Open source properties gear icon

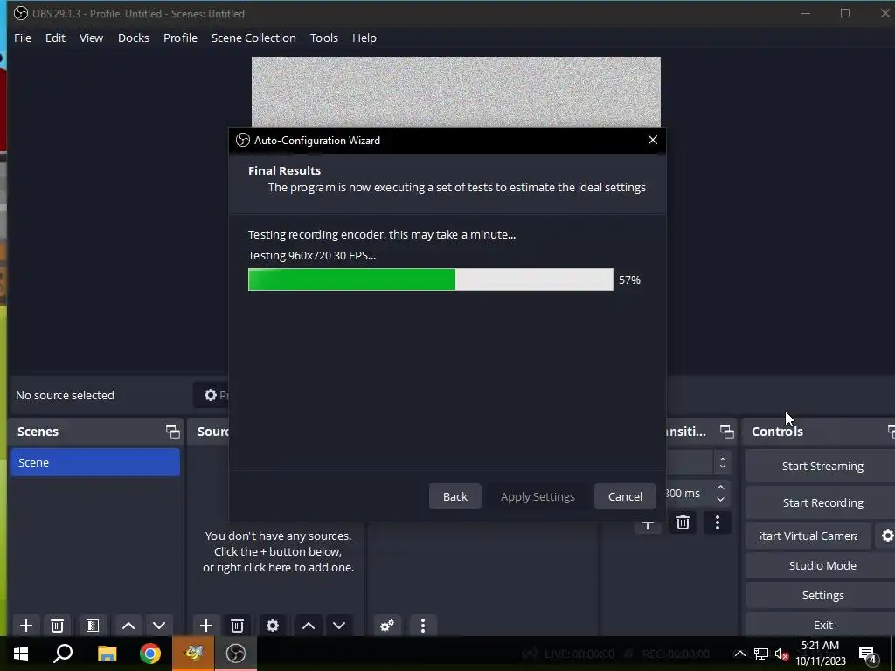pos(273,626)
